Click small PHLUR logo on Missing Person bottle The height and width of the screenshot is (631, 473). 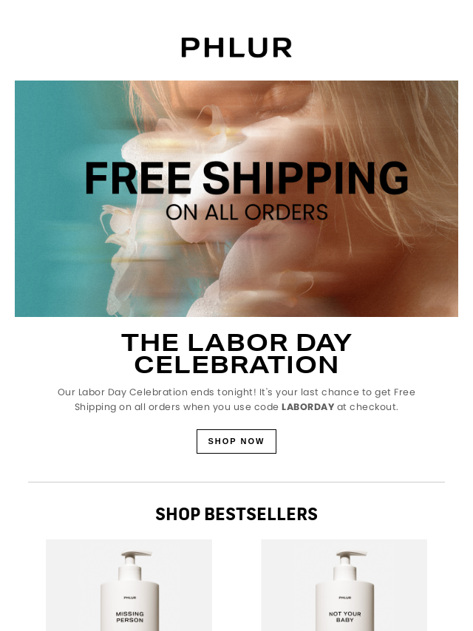[129, 598]
